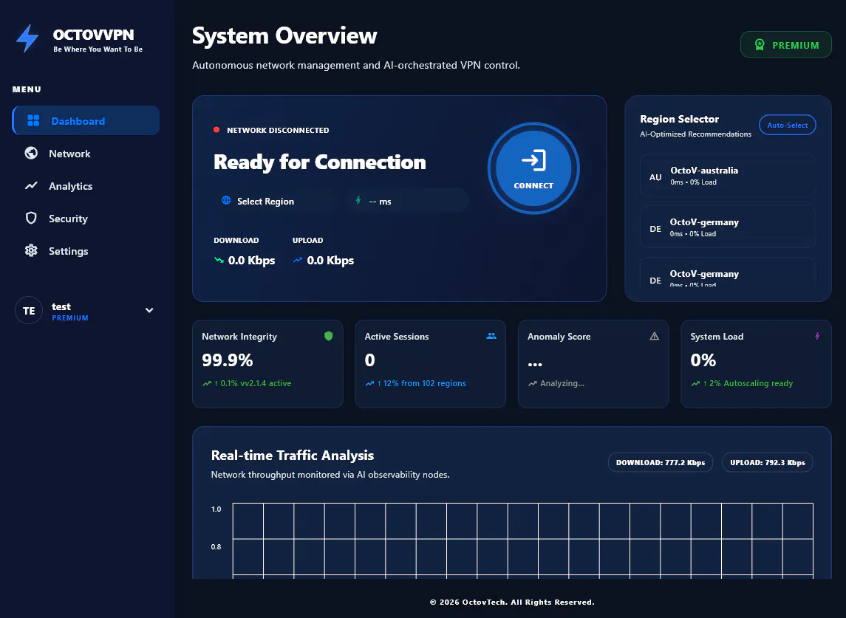Click the green shield icon on Network Integrity
Image resolution: width=846 pixels, height=618 pixels.
pyautogui.click(x=328, y=336)
